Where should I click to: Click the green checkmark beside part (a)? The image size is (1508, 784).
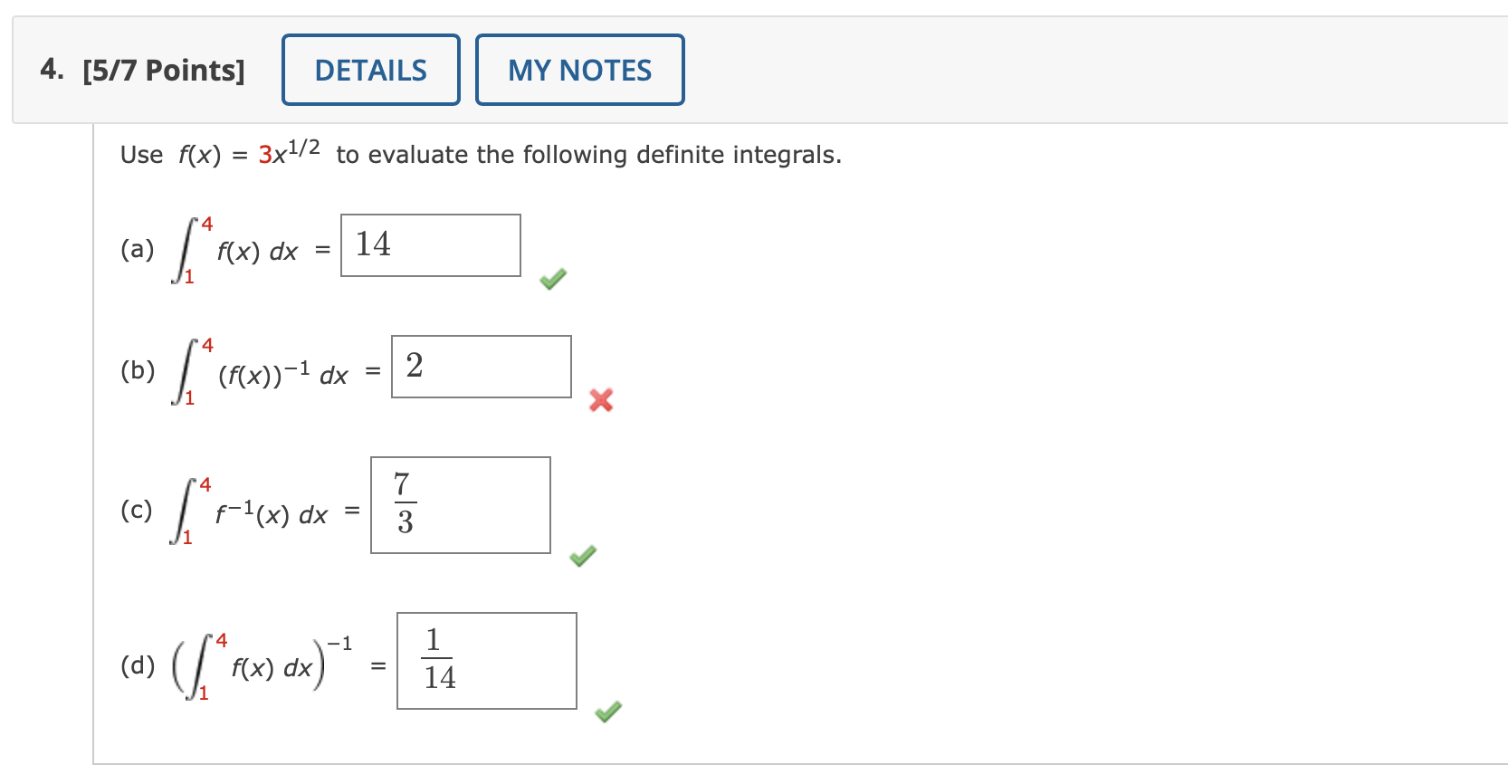click(552, 279)
